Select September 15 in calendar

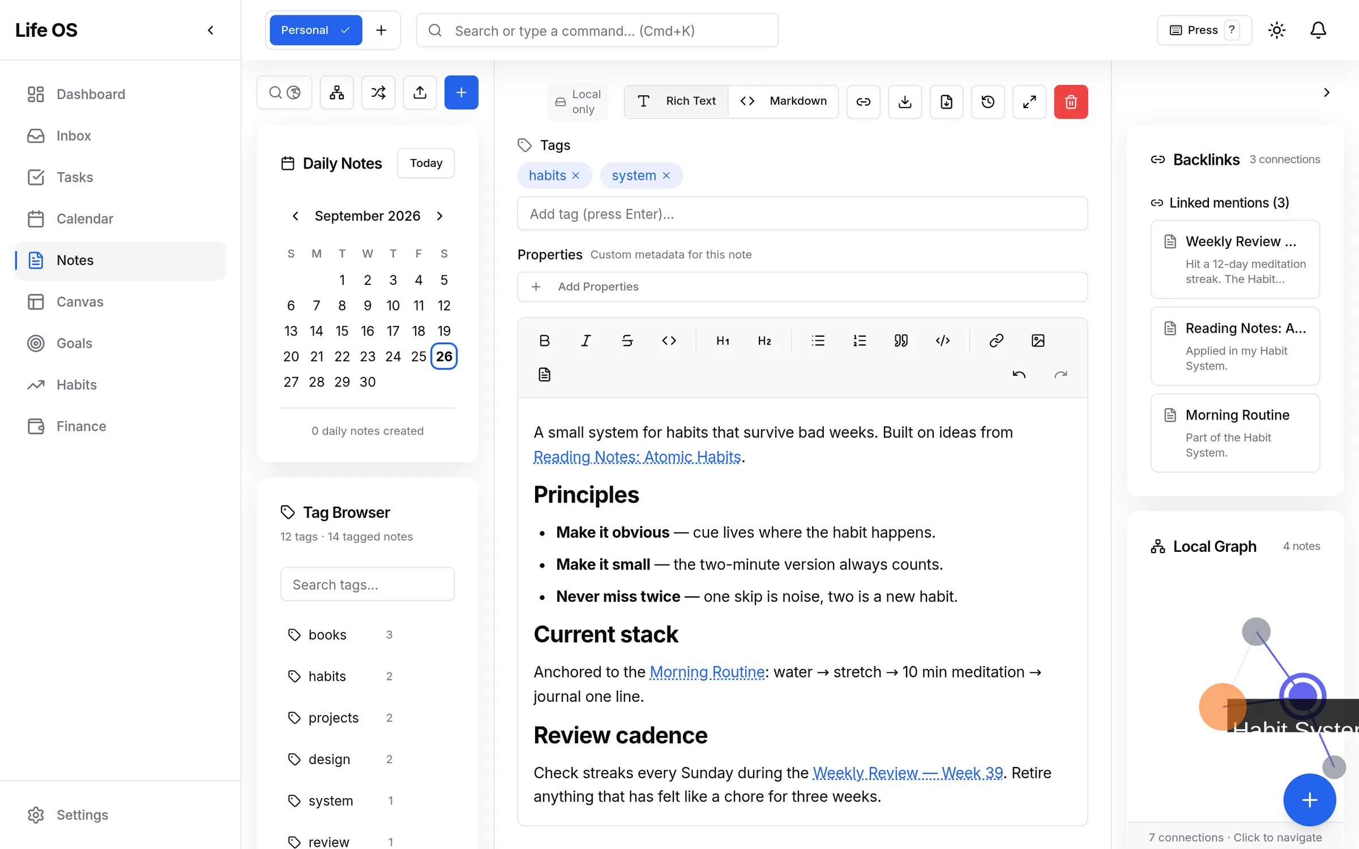point(342,331)
